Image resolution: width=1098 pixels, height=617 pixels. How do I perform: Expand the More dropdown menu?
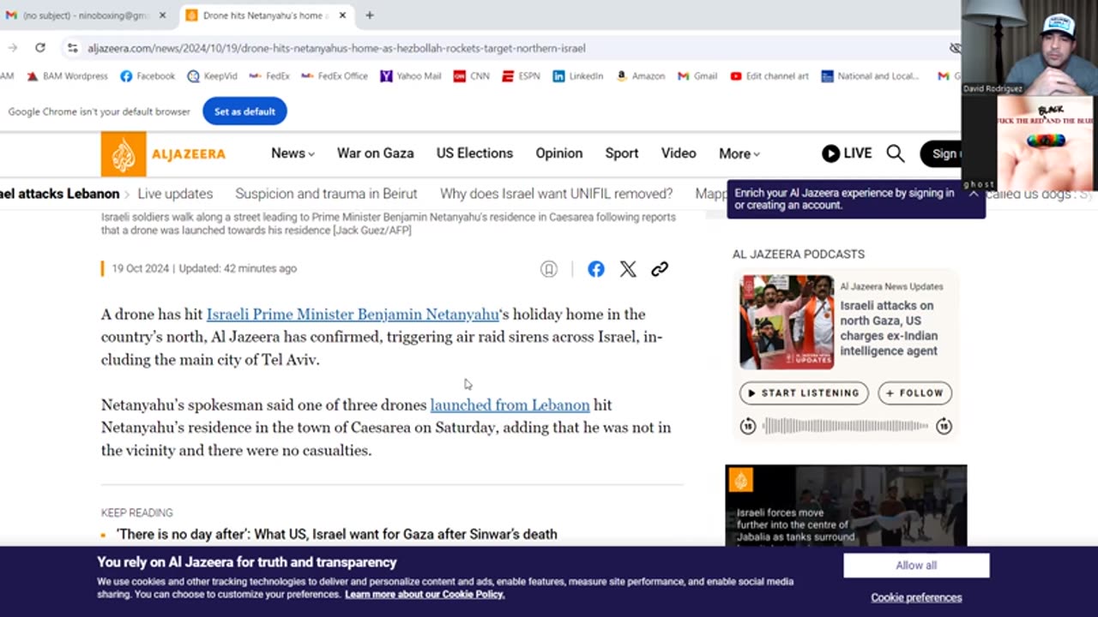(739, 153)
